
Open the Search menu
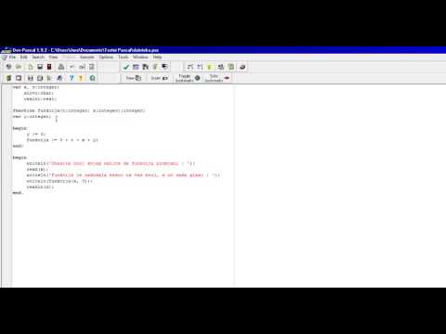click(38, 58)
